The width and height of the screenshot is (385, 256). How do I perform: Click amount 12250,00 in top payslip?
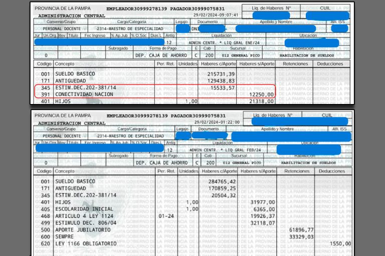[261, 95]
